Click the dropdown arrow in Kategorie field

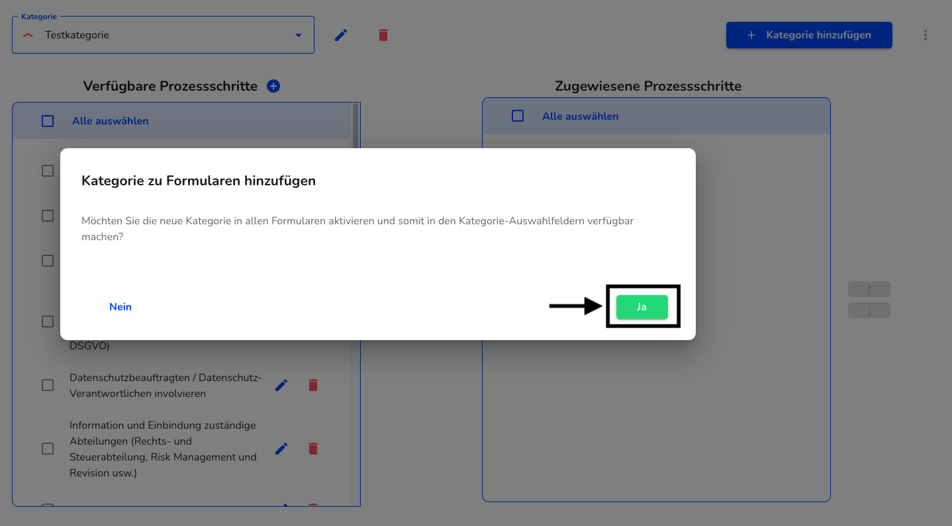pos(299,35)
